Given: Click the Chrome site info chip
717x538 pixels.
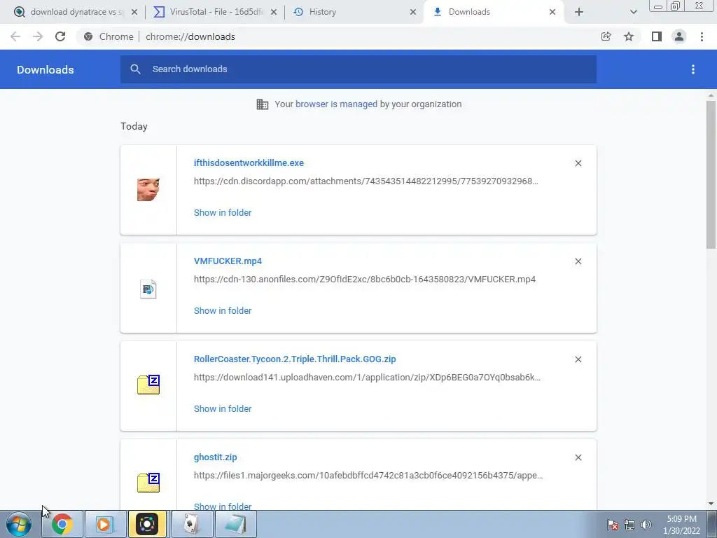Looking at the screenshot, I should (110, 36).
